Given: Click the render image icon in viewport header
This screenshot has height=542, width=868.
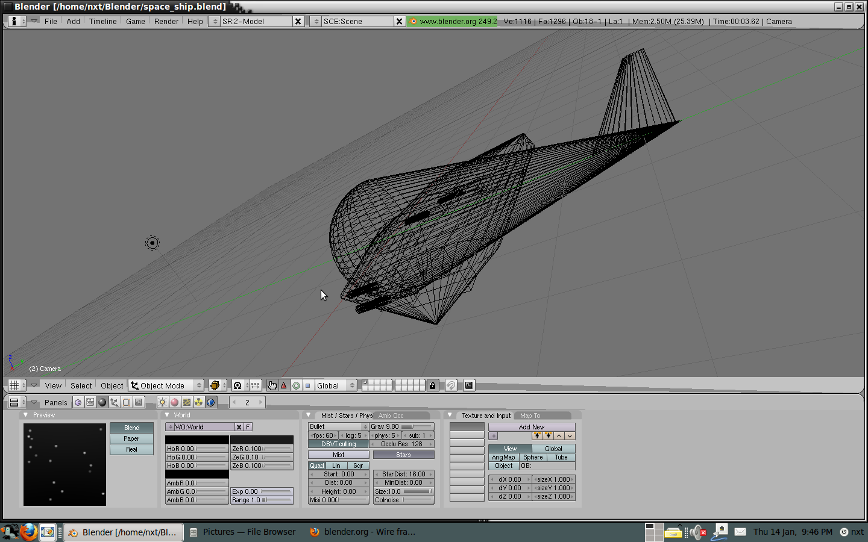Looking at the screenshot, I should coord(469,385).
